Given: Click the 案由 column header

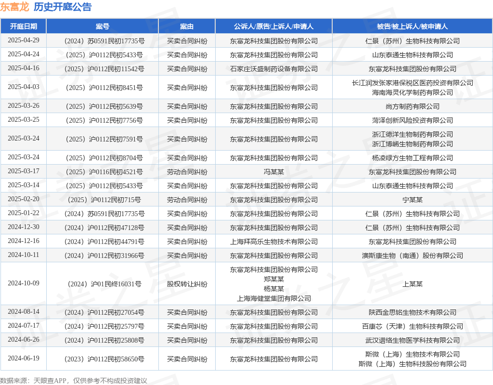Looking at the screenshot, I should click(187, 26).
